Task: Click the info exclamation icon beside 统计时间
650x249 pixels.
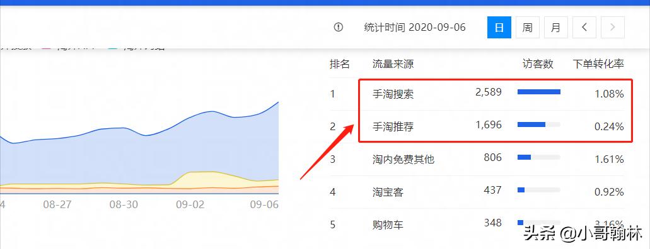Action: click(339, 27)
